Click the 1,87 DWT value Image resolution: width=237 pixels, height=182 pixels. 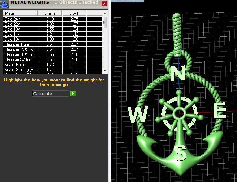74,24
